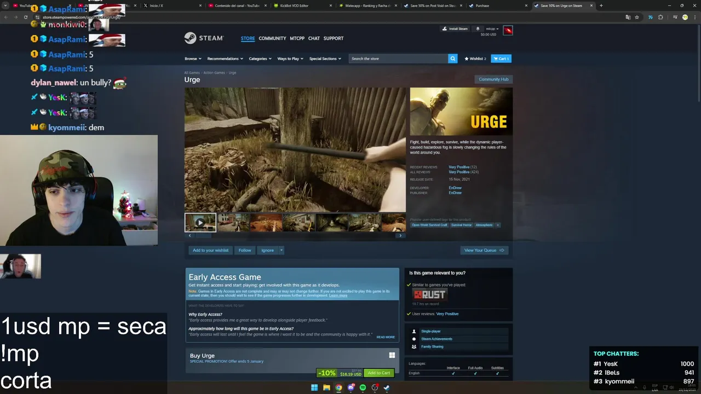Click Community Hub button
This screenshot has height=394, width=701.
tap(493, 79)
